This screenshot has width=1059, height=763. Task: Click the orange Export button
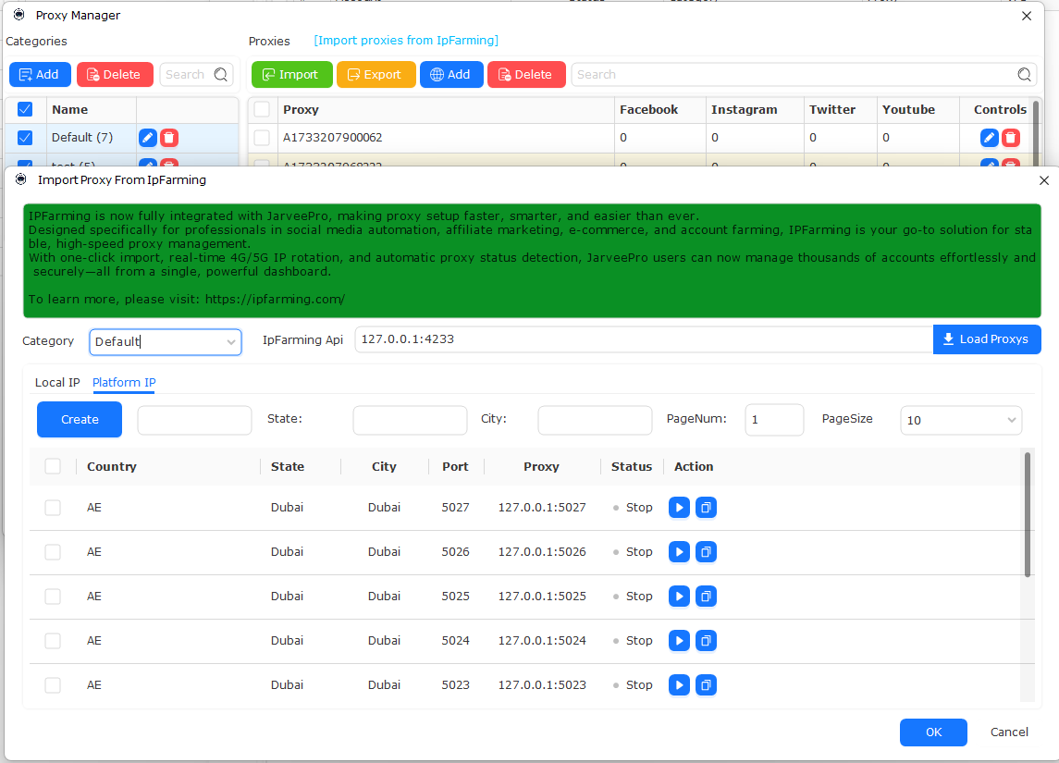click(x=376, y=74)
